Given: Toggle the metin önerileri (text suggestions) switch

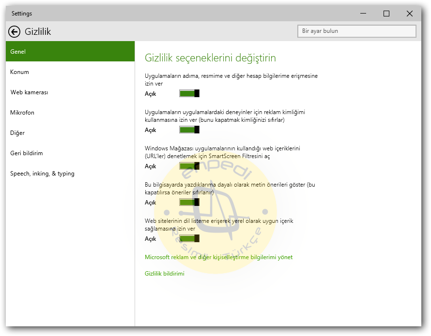Looking at the screenshot, I should (x=189, y=202).
